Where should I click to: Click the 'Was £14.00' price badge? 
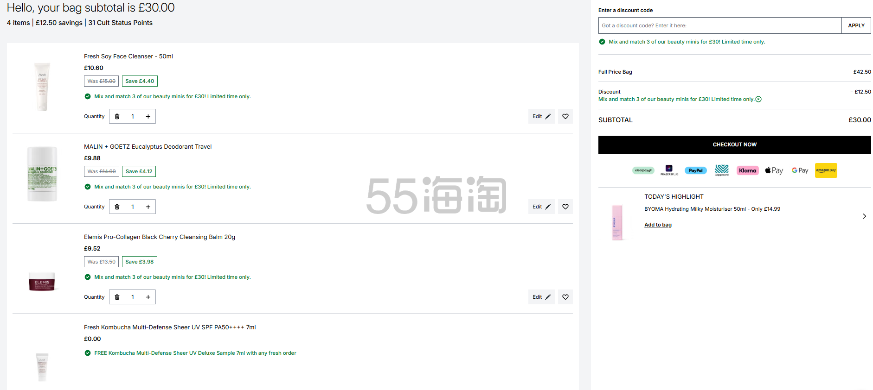pos(101,171)
